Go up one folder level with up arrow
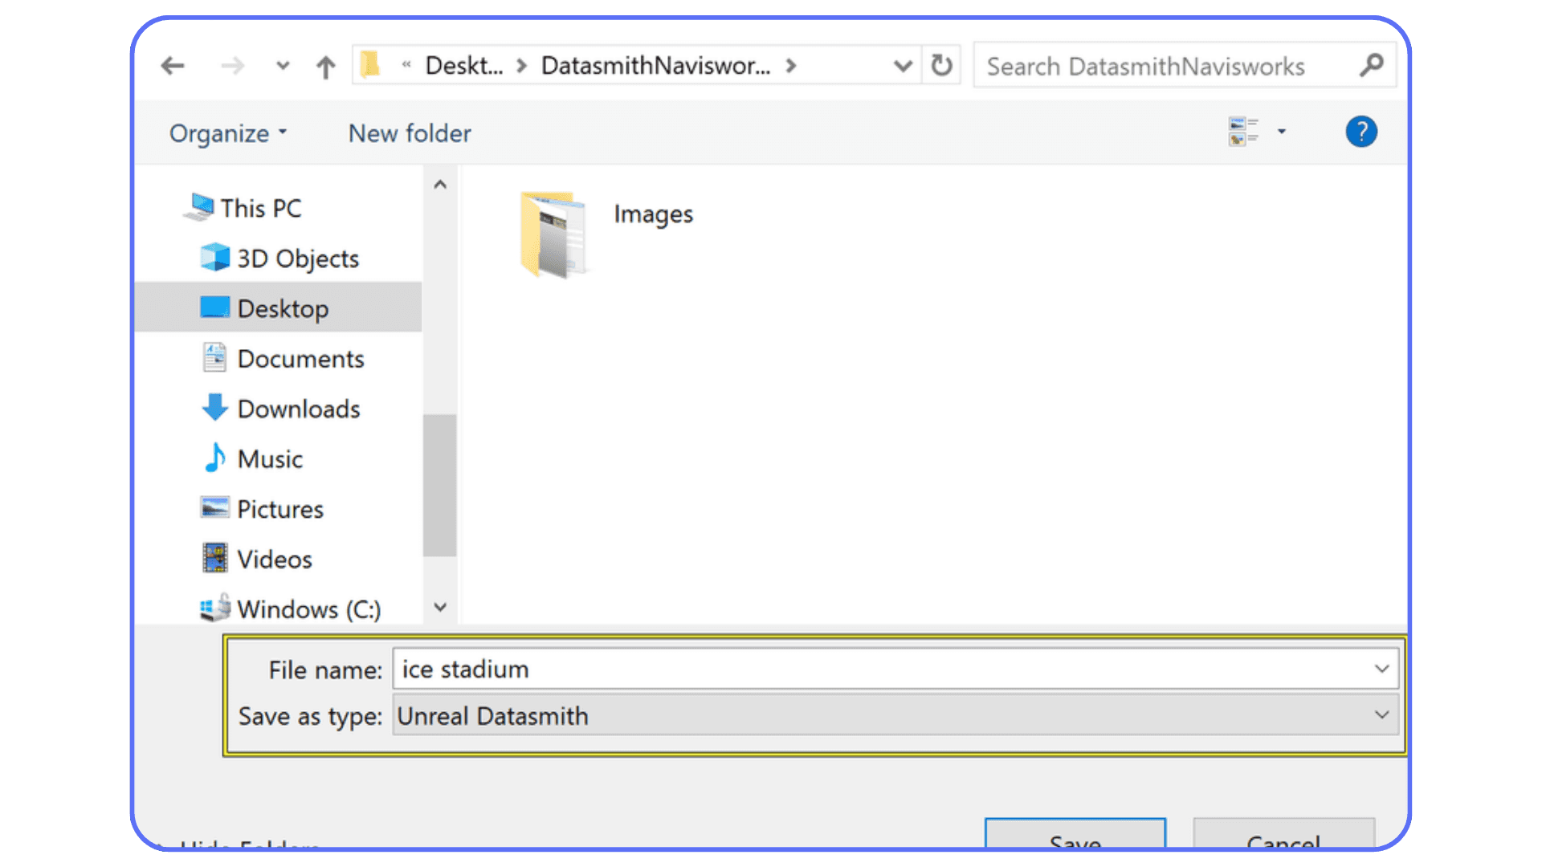This screenshot has width=1542, height=867. coord(325,67)
